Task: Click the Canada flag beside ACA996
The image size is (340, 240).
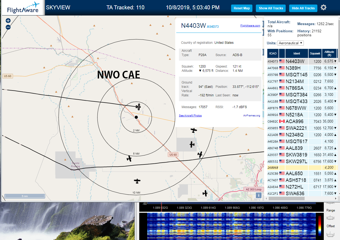Action: click(282, 121)
